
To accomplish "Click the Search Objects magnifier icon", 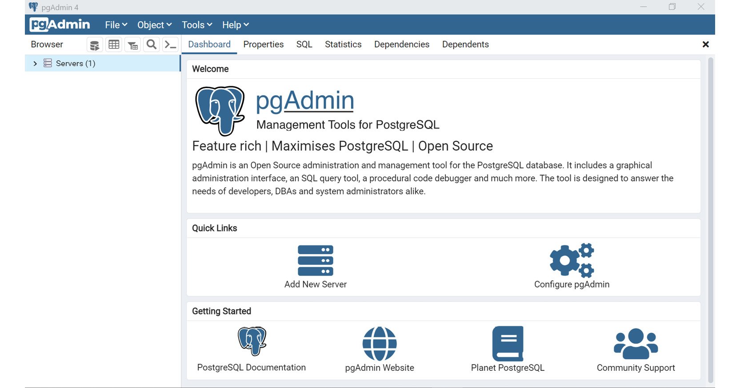I will [152, 44].
